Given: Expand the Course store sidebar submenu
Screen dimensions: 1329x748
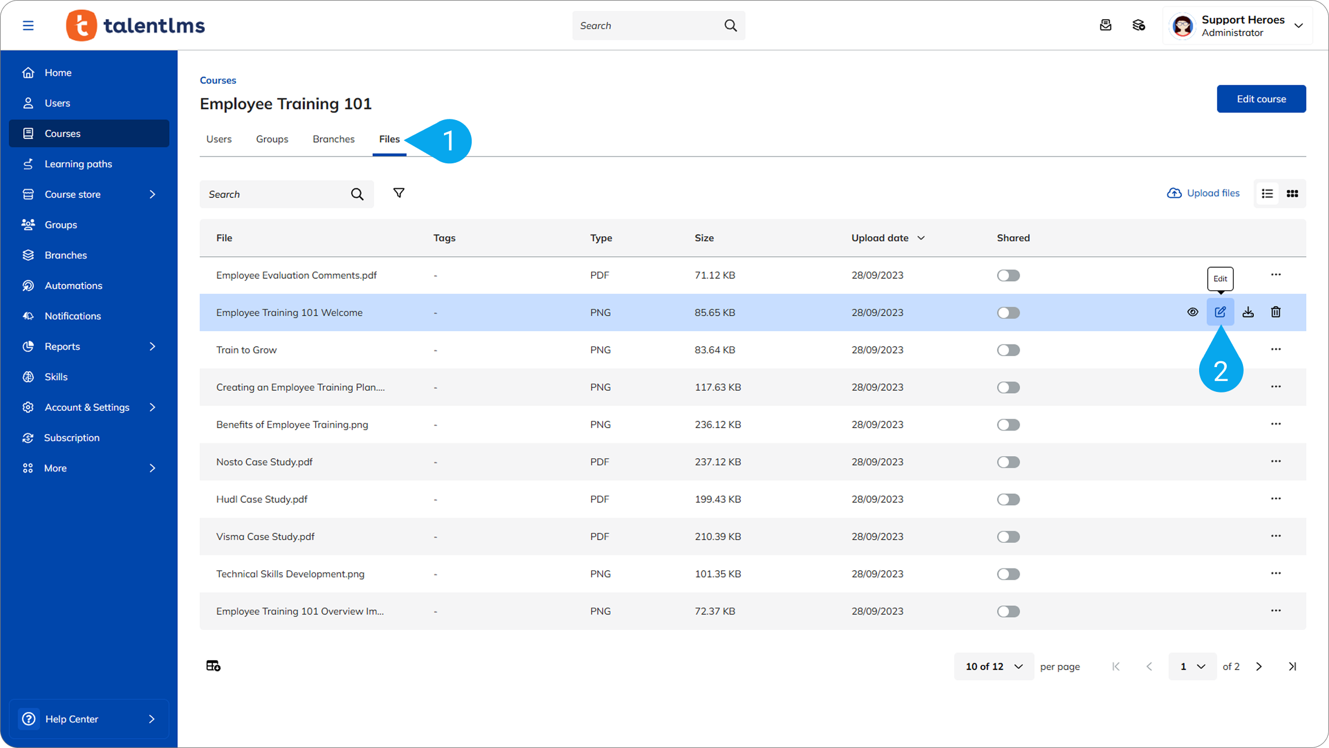Looking at the screenshot, I should [152, 195].
